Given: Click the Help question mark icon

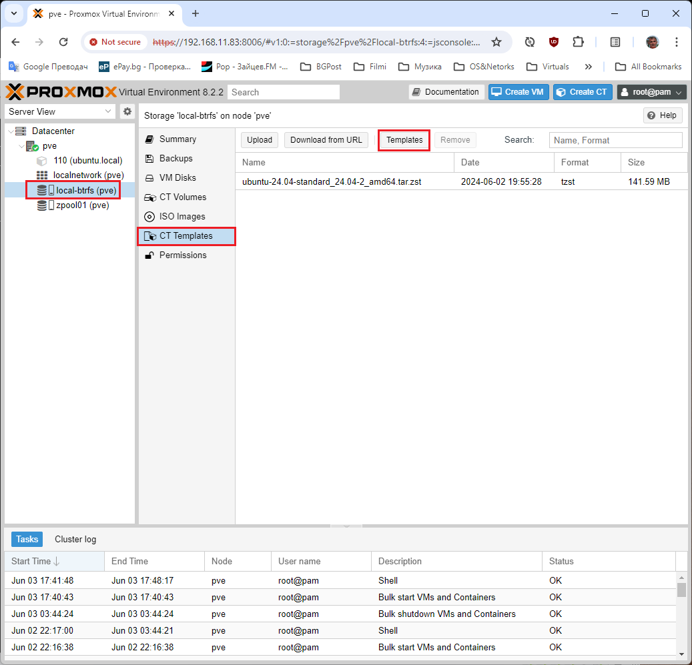Looking at the screenshot, I should (x=651, y=115).
